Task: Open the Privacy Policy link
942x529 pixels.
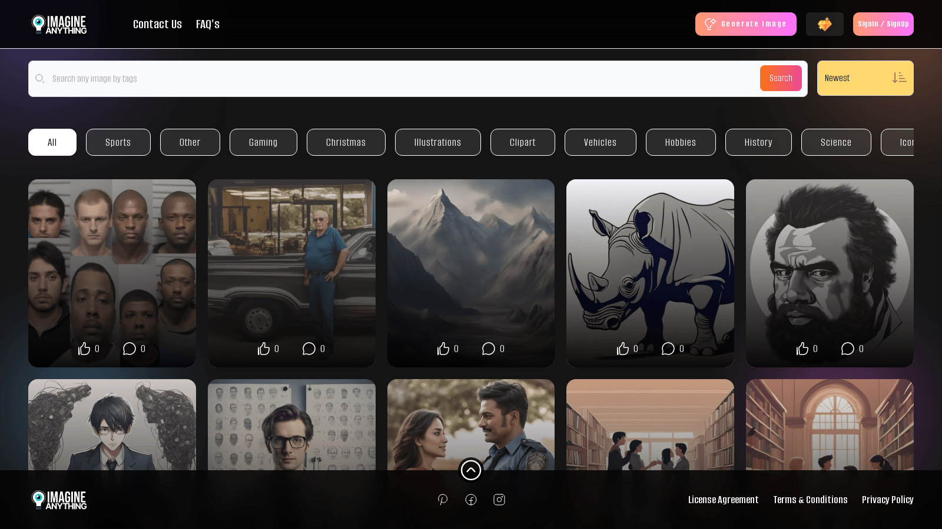Action: 888,500
